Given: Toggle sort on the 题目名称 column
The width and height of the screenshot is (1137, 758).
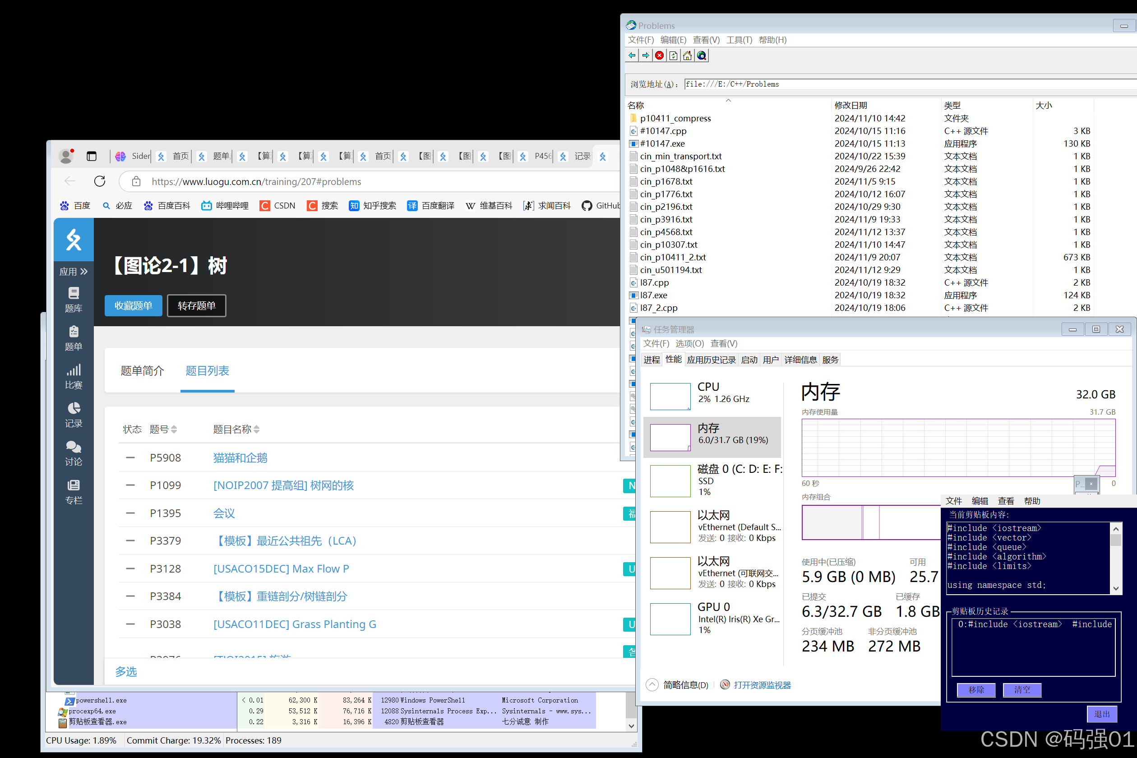Looking at the screenshot, I should pos(257,429).
